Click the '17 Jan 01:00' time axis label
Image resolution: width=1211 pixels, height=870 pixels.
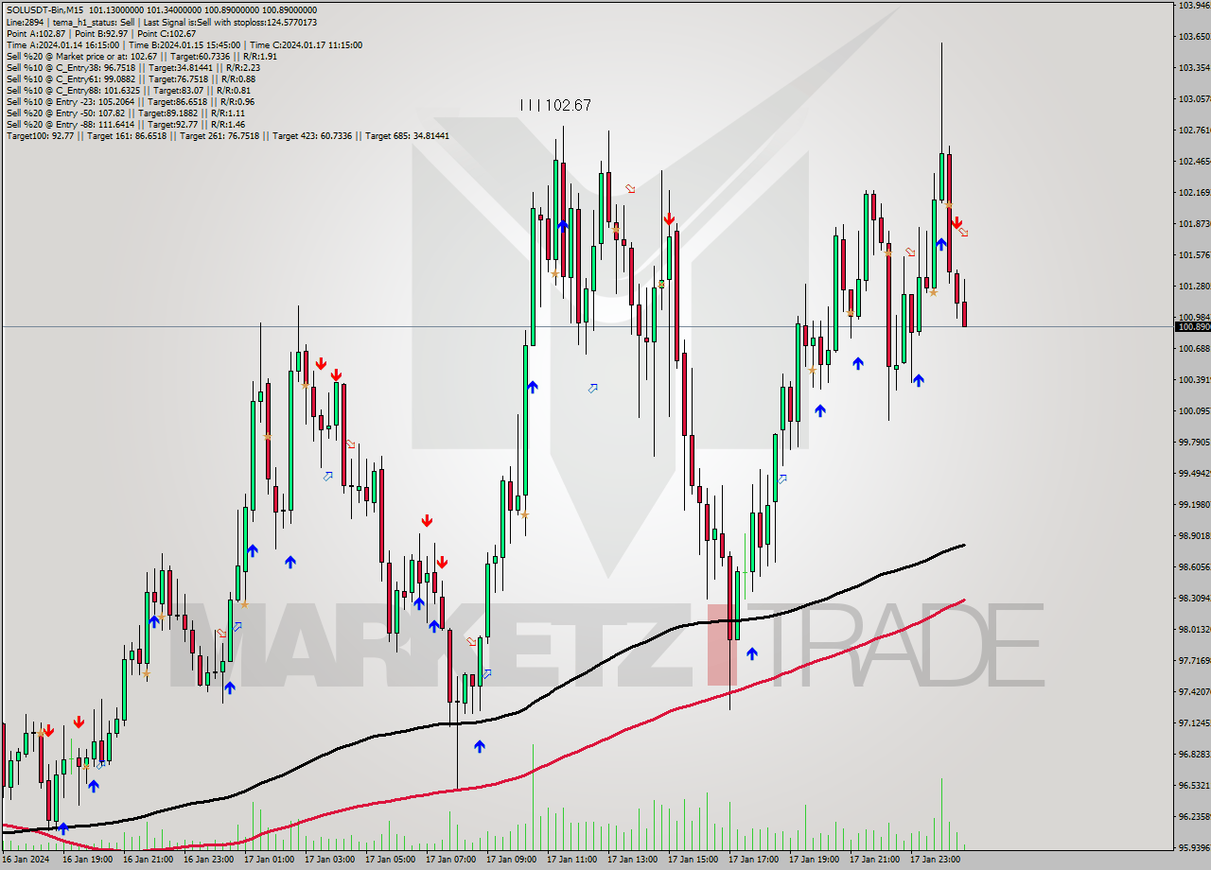[269, 860]
